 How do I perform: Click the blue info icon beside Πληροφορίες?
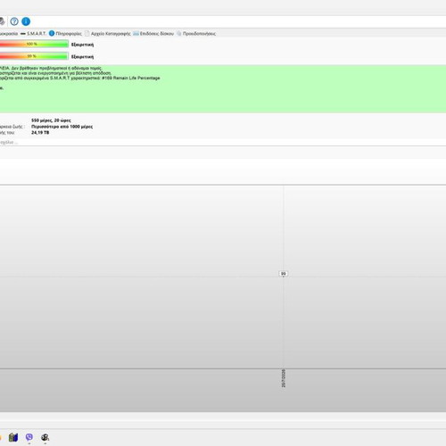coord(52,33)
